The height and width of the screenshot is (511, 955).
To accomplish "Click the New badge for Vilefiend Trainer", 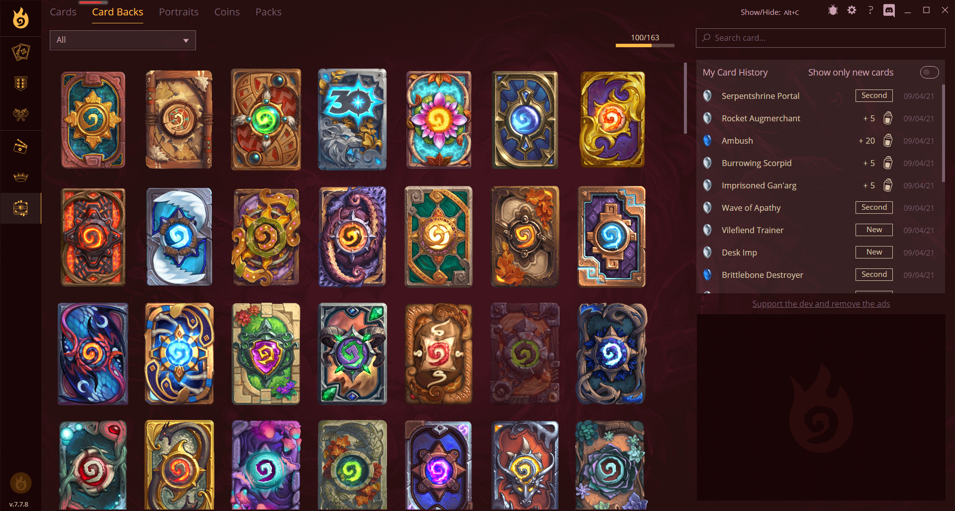I will click(874, 230).
